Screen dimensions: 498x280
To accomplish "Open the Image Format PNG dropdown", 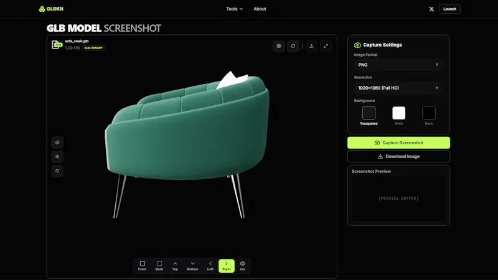I will (398, 65).
